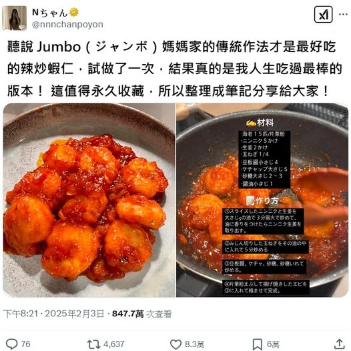The image size is (351, 351).
Task: Click the 76 replies count
Action: (x=26, y=344)
